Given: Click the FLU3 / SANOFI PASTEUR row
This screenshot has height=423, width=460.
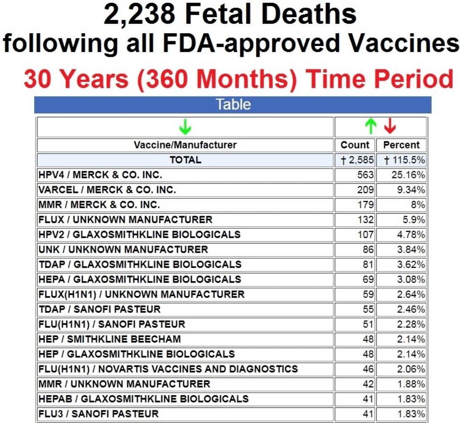Looking at the screenshot, I should [x=98, y=414].
